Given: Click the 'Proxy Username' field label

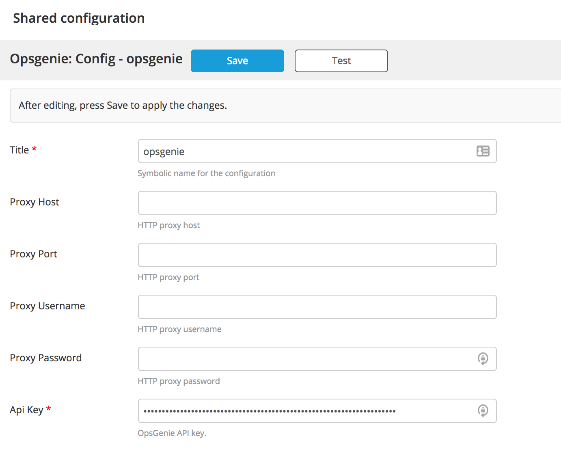Looking at the screenshot, I should pyautogui.click(x=47, y=306).
